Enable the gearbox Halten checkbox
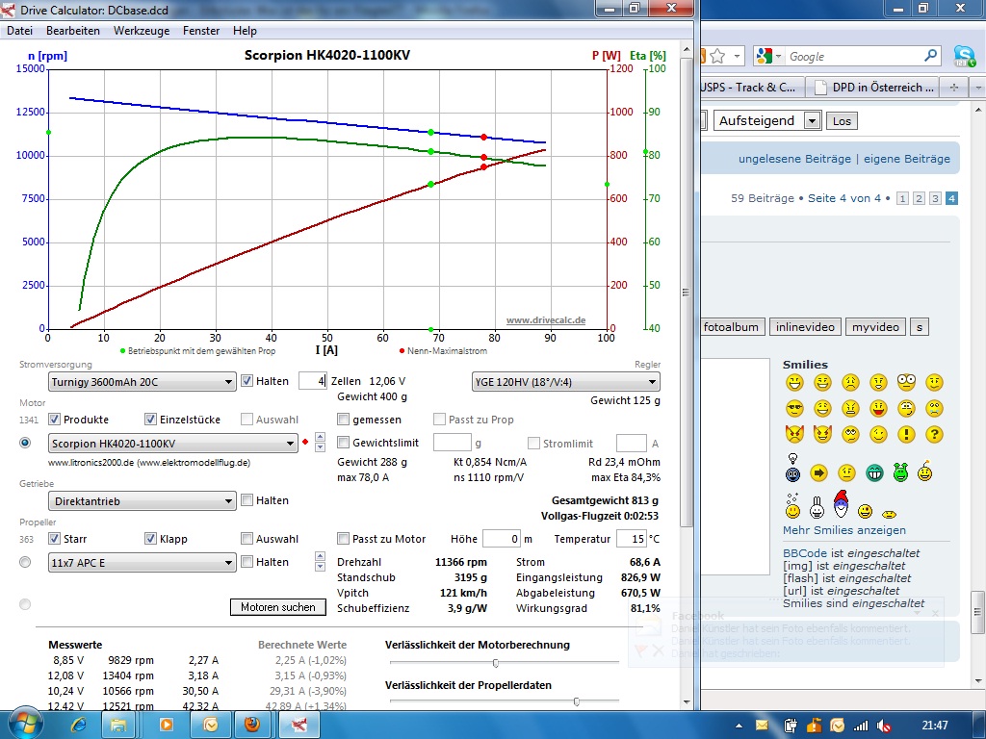Screen dimensions: 986x739 coord(247,500)
